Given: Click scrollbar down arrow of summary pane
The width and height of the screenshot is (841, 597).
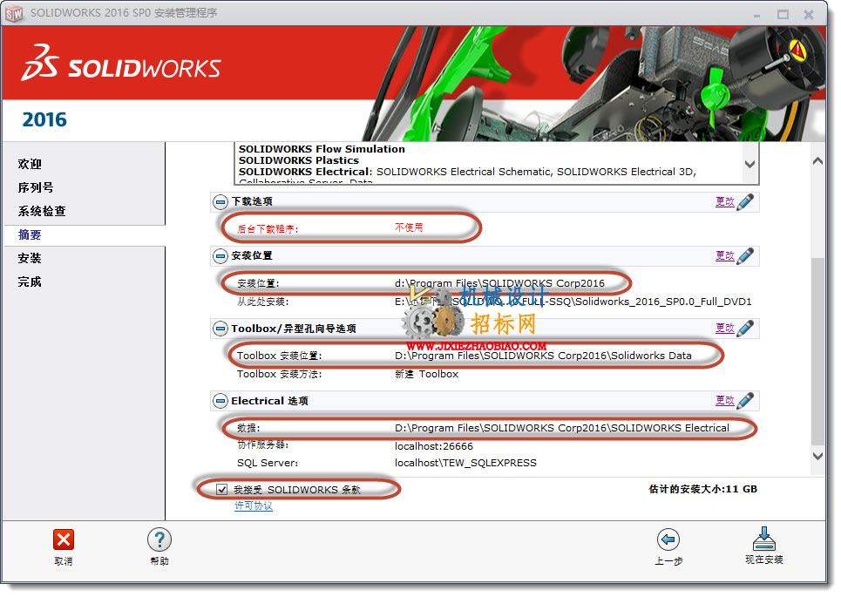Looking at the screenshot, I should (817, 457).
